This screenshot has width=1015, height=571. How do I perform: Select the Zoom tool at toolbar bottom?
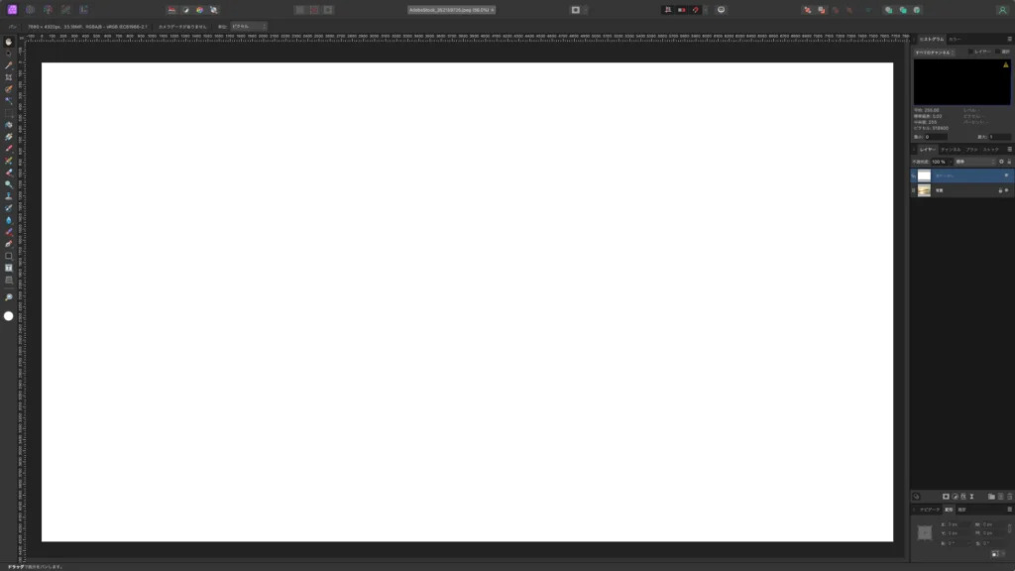tap(7, 297)
